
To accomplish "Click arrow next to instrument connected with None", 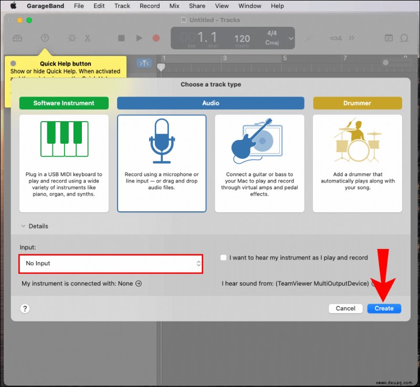I will (139, 283).
